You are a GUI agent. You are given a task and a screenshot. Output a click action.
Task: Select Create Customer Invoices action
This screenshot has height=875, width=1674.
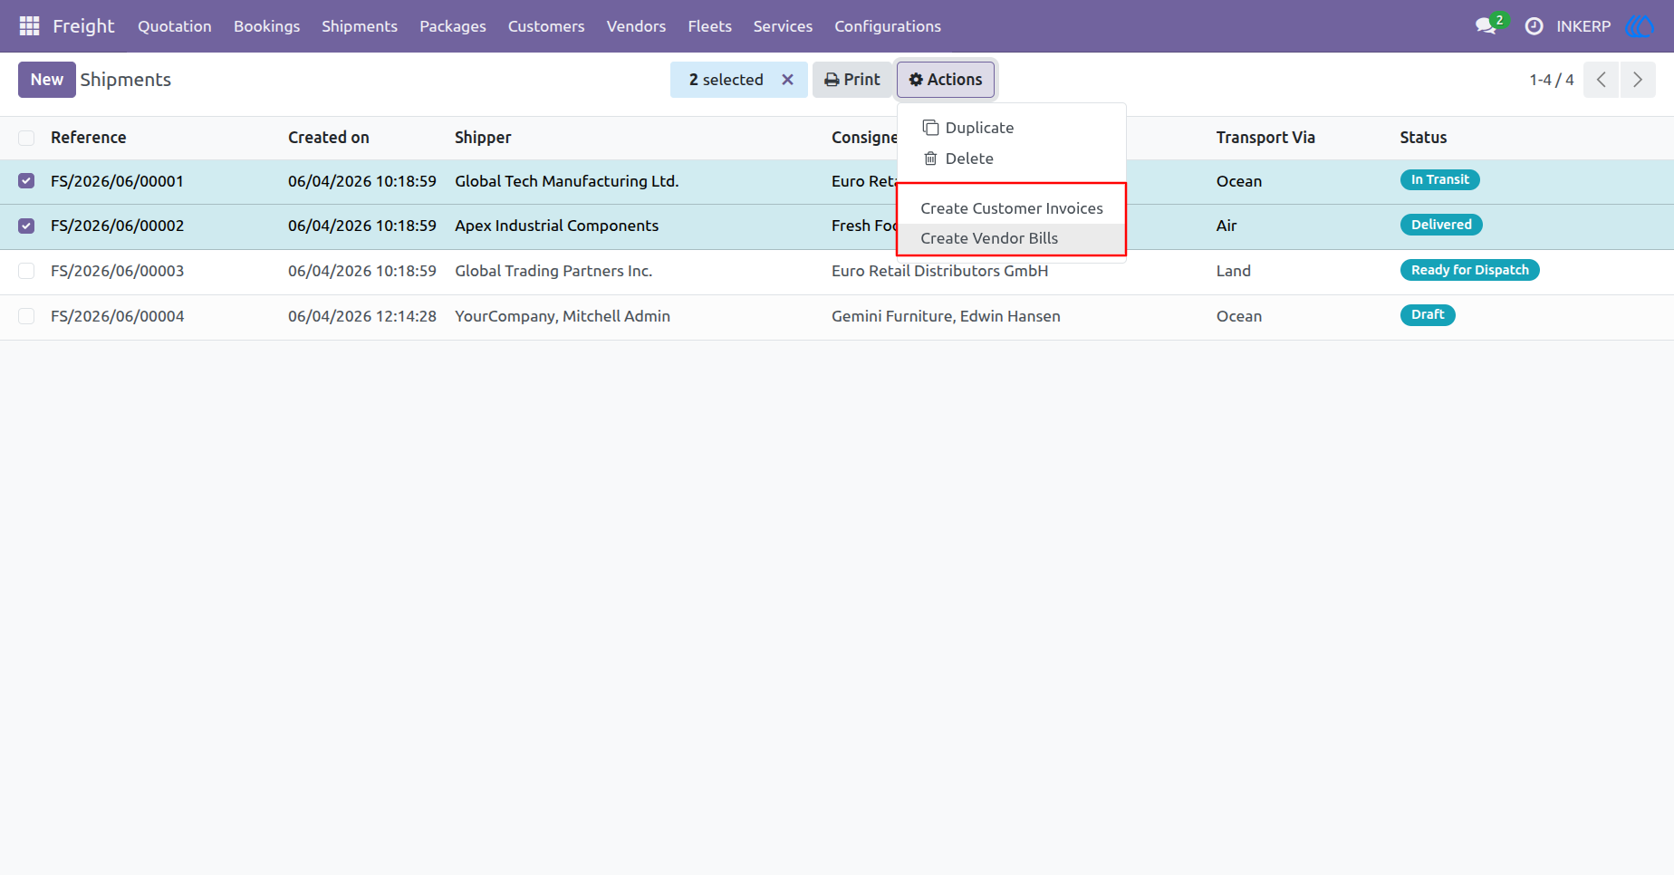click(x=1012, y=208)
